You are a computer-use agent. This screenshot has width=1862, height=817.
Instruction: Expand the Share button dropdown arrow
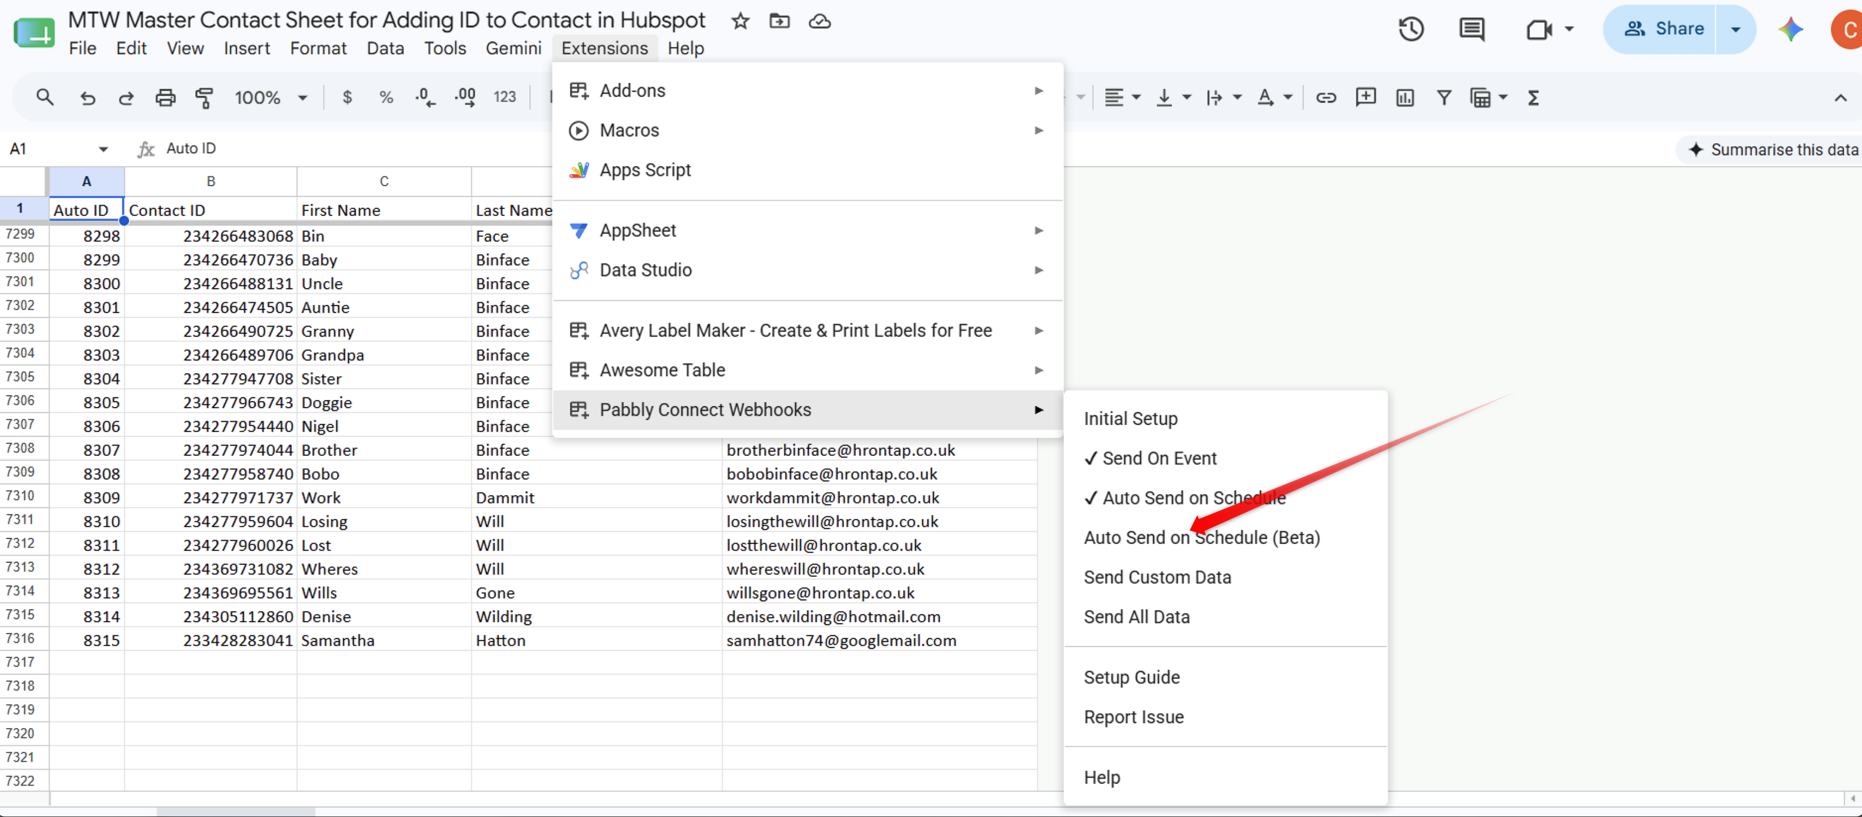click(x=1735, y=29)
